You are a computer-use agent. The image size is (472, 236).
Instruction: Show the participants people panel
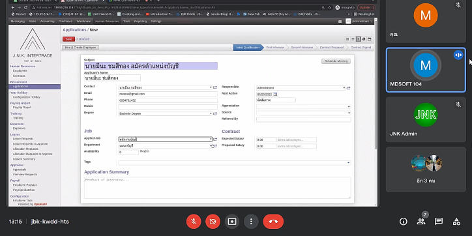(421, 222)
